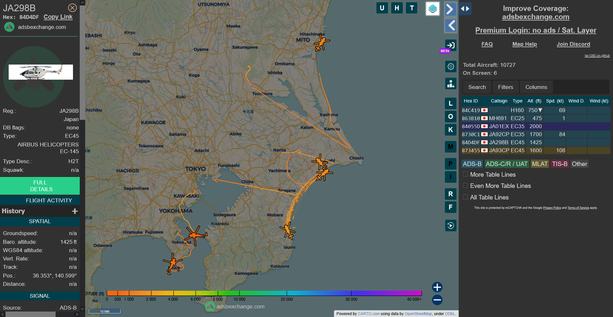The width and height of the screenshot is (613, 317).
Task: Open the FAQ link
Action: pyautogui.click(x=487, y=44)
